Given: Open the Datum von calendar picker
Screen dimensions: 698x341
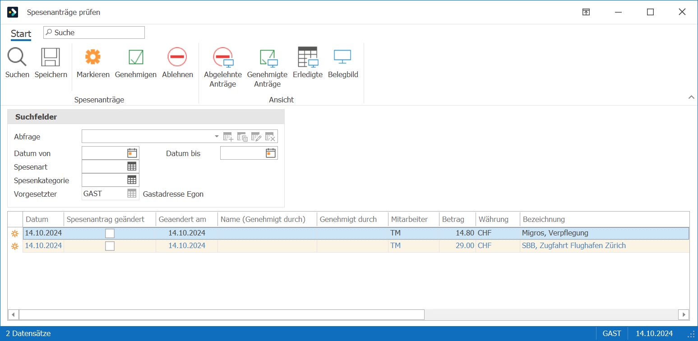Looking at the screenshot, I should pyautogui.click(x=132, y=153).
